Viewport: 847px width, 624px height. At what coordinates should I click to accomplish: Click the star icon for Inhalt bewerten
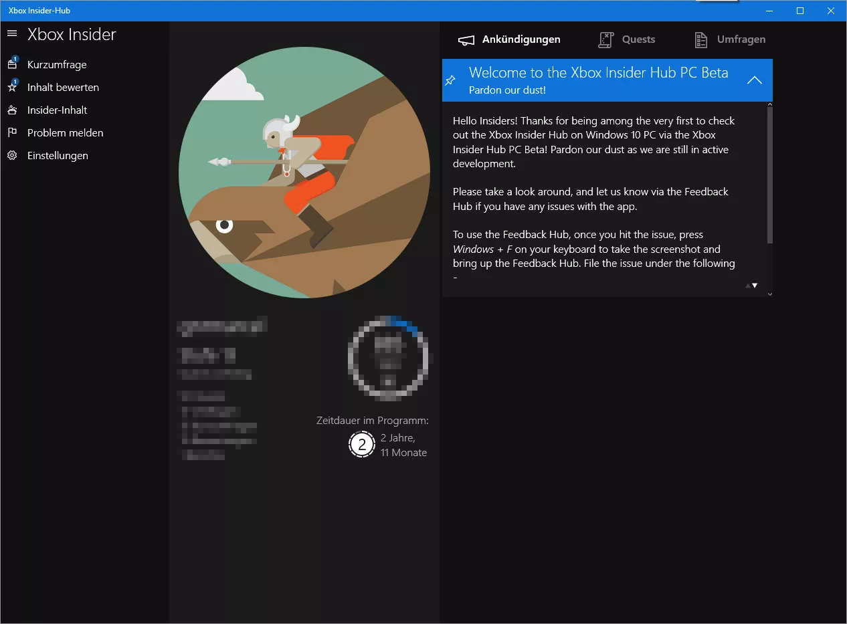click(x=12, y=88)
